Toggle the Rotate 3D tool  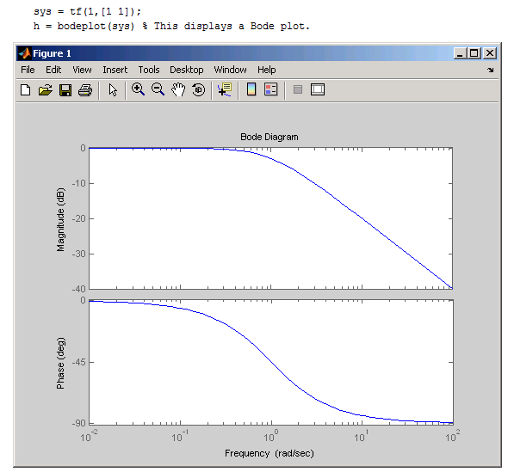tap(198, 89)
